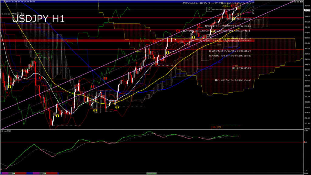Select the H1 macd (12) indicator label

pyautogui.click(x=6, y=131)
